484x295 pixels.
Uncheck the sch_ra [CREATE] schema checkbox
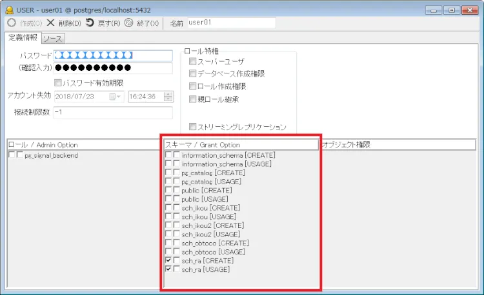168,260
